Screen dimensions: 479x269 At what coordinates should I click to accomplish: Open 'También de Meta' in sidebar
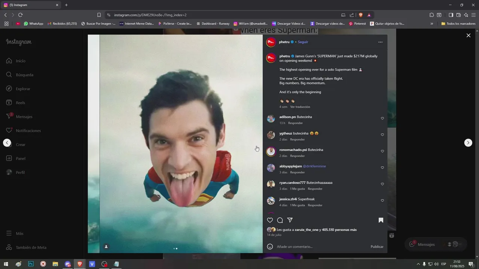click(x=26, y=247)
